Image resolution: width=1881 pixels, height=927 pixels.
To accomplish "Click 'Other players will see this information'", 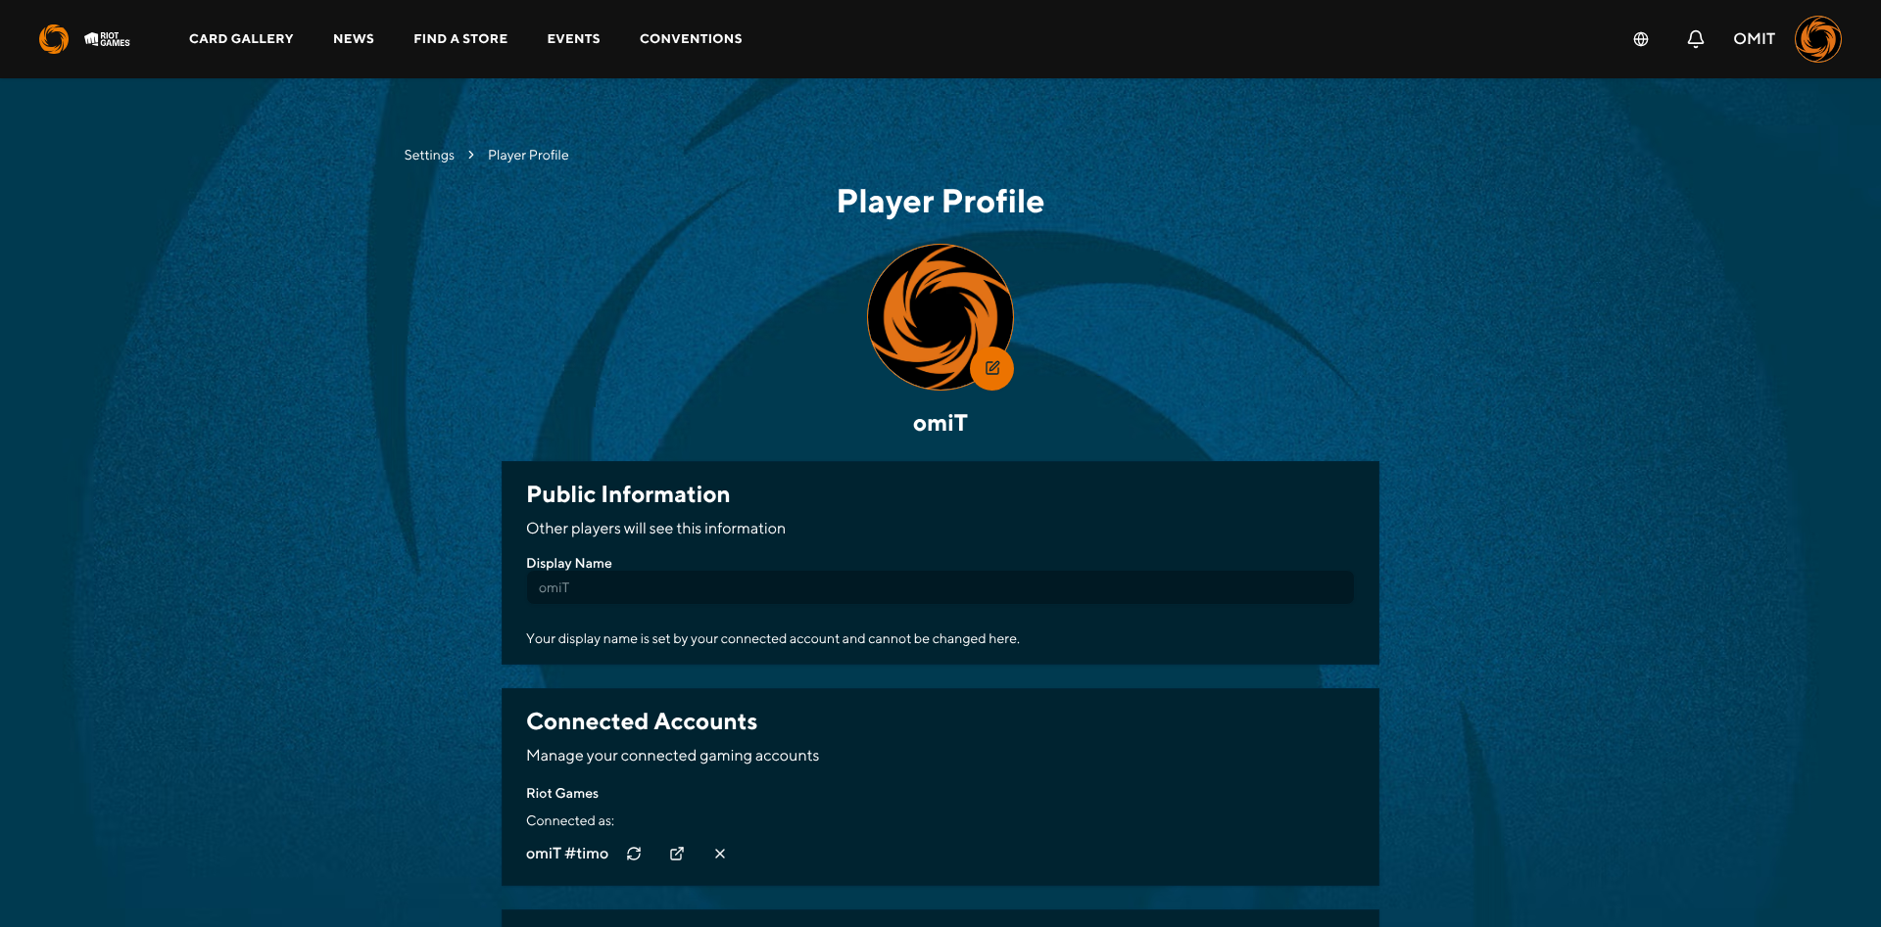I will [x=655, y=529].
